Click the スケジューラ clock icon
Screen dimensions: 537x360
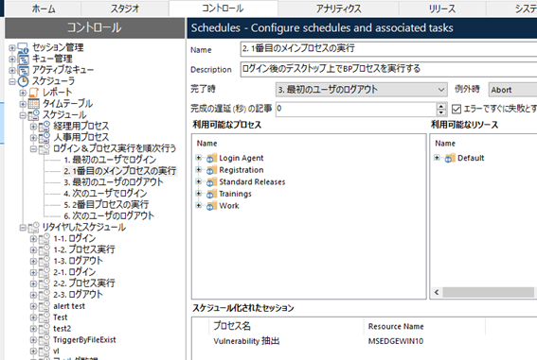[x=23, y=81]
